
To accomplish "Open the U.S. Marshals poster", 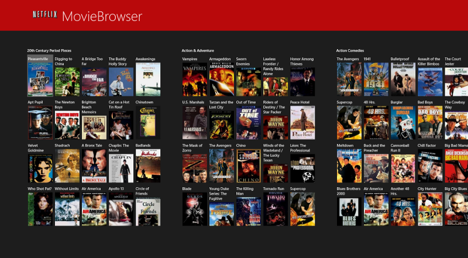I will [195, 122].
